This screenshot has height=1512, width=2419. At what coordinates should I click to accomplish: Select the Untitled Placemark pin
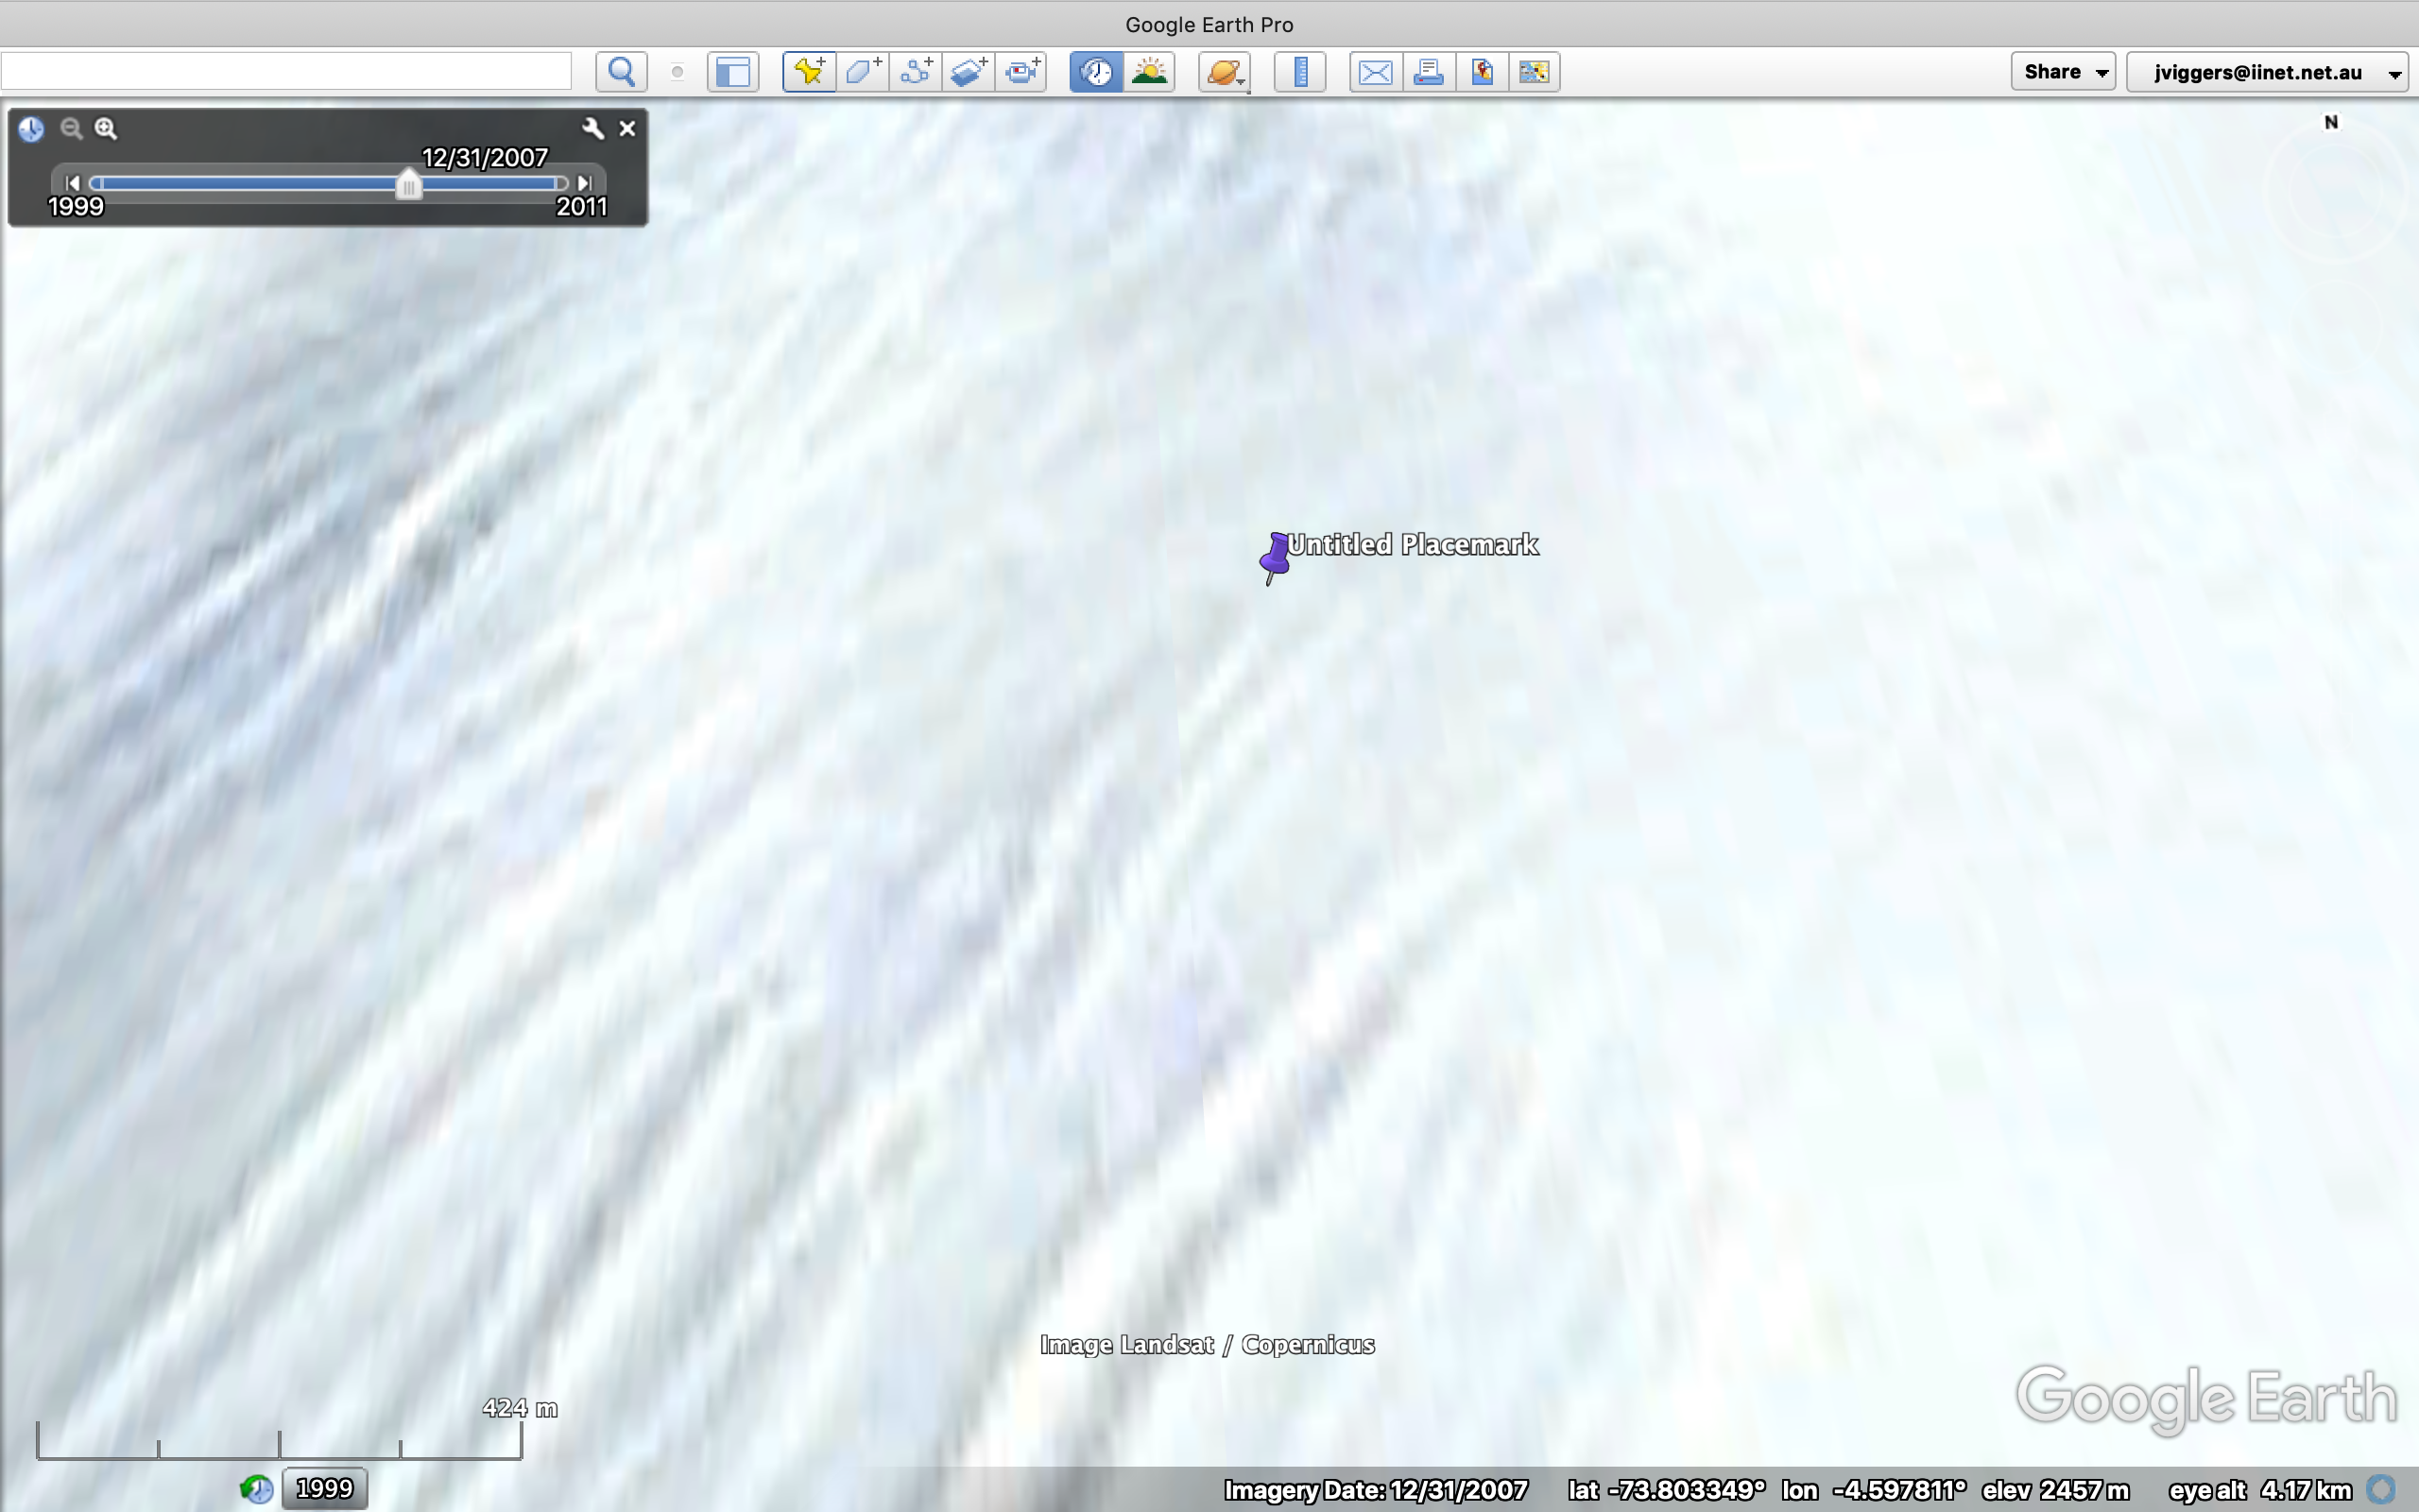tap(1274, 558)
